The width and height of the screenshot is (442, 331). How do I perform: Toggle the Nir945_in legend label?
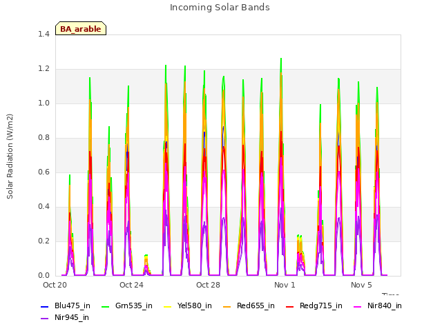click(72, 318)
